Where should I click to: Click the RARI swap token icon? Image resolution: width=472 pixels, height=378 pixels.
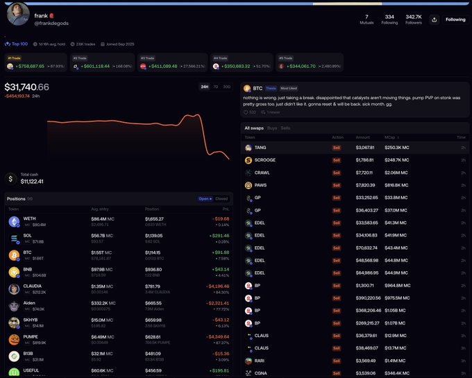tap(248, 361)
